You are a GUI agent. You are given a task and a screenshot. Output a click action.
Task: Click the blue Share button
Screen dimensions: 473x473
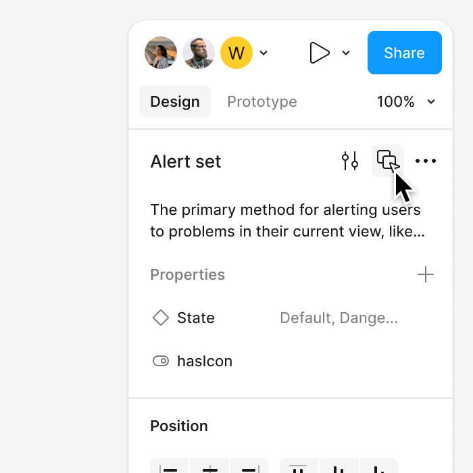[x=405, y=53]
